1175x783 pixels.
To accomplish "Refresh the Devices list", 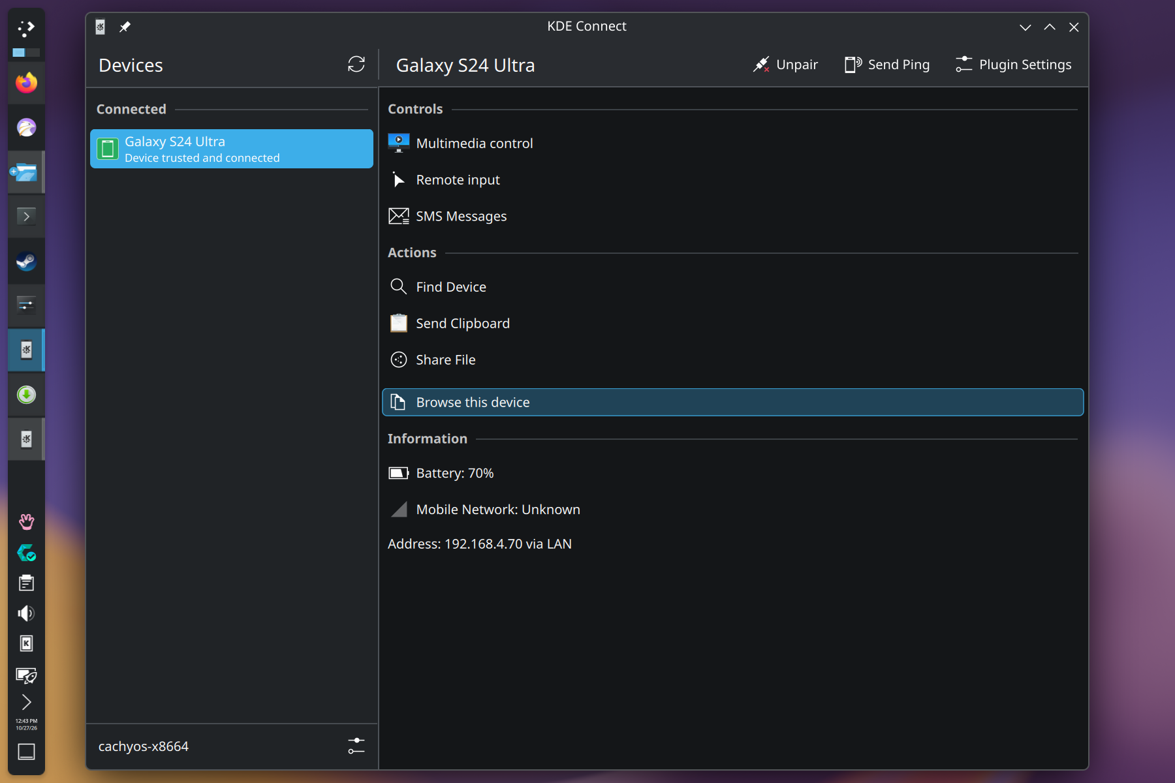I will [356, 65].
